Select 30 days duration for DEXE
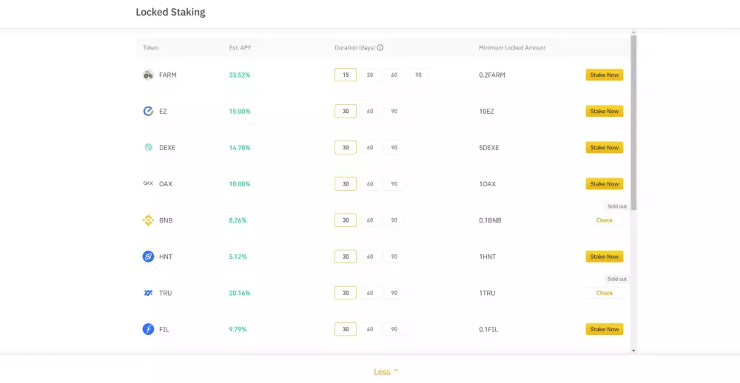Screen dimensions: 740x383 pyautogui.click(x=346, y=148)
